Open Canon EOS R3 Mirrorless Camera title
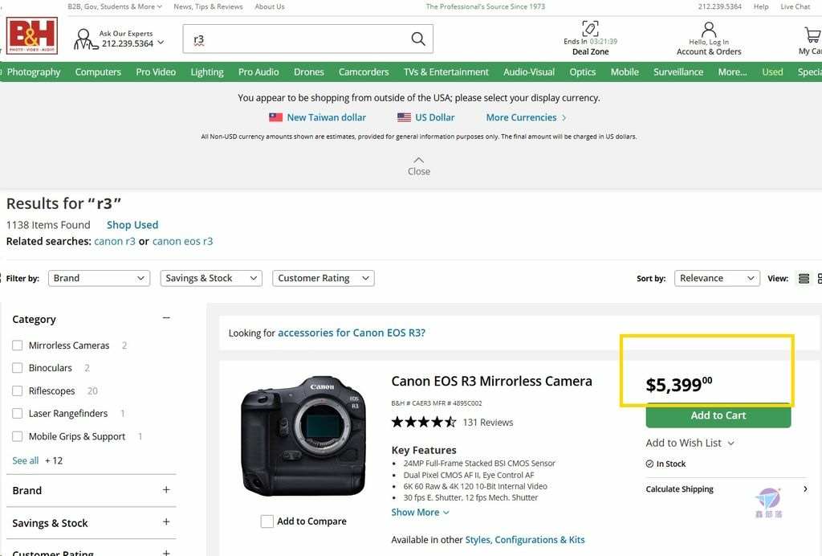 click(492, 382)
